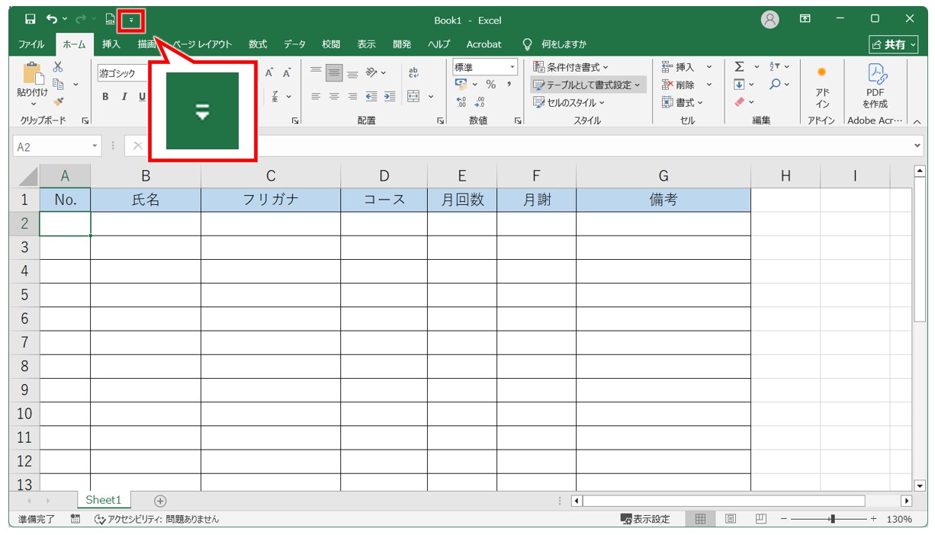Increase the decimal places
Viewport: 935px width, 535px height.
pyautogui.click(x=462, y=101)
